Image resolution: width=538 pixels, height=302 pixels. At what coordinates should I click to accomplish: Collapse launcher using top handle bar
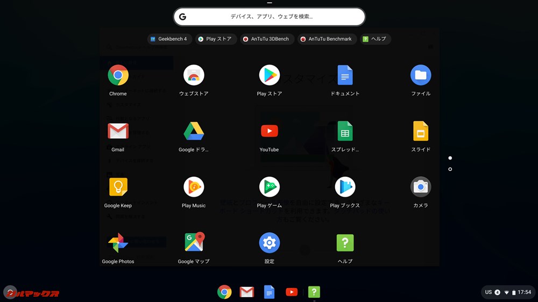tap(270, 3)
